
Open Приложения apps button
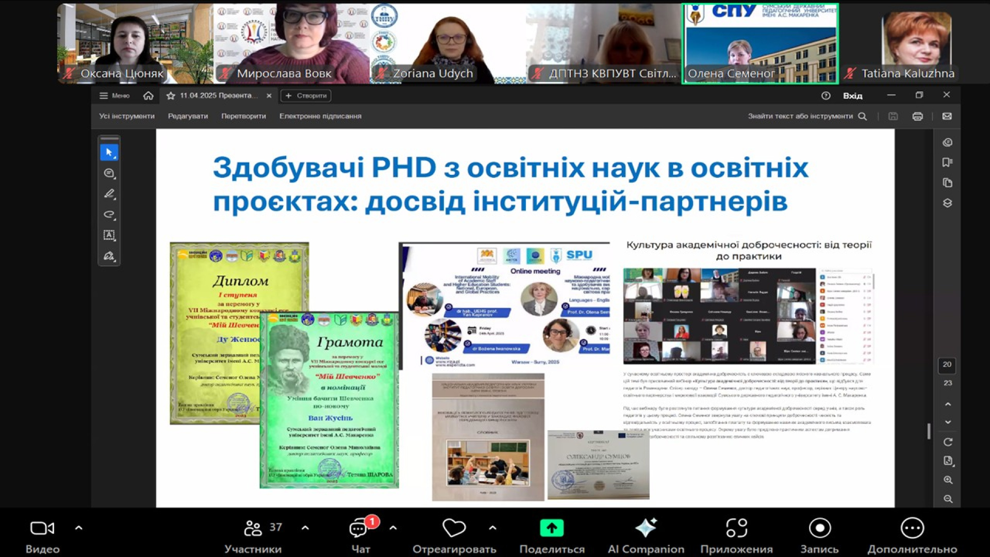[736, 535]
